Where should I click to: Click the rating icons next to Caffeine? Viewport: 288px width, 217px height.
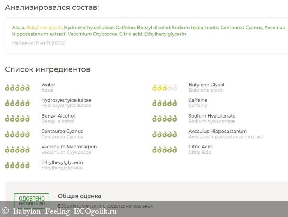click(x=165, y=103)
